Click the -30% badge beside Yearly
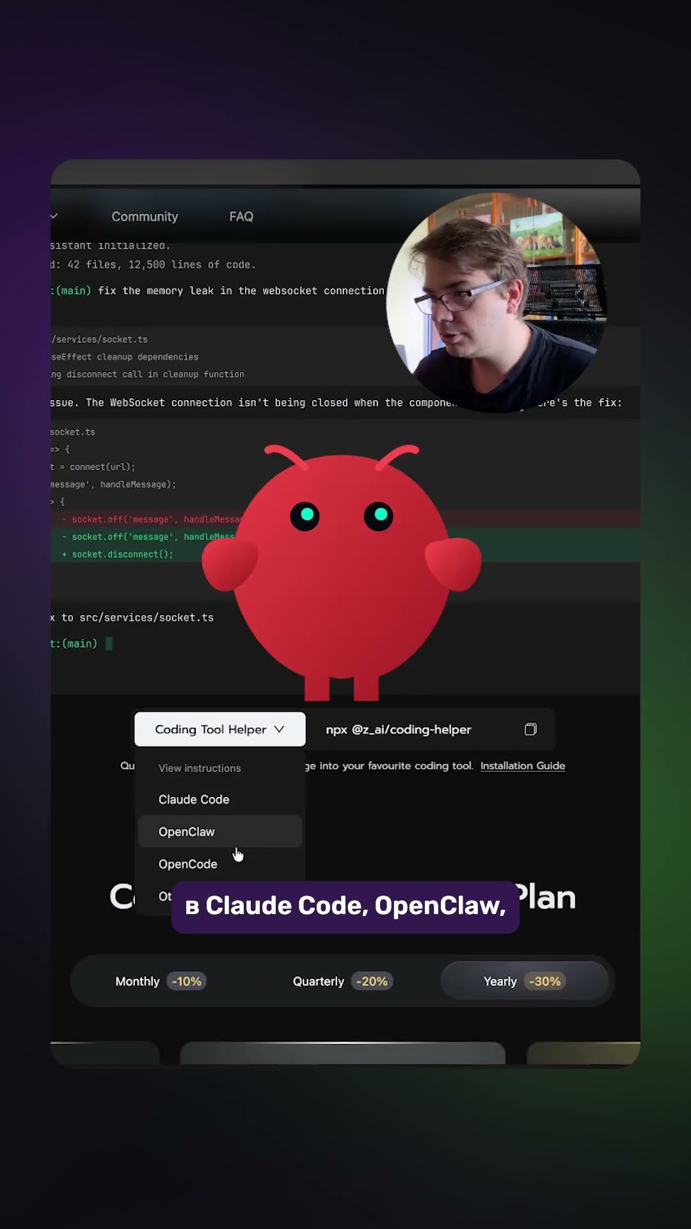691x1229 pixels. tap(544, 981)
